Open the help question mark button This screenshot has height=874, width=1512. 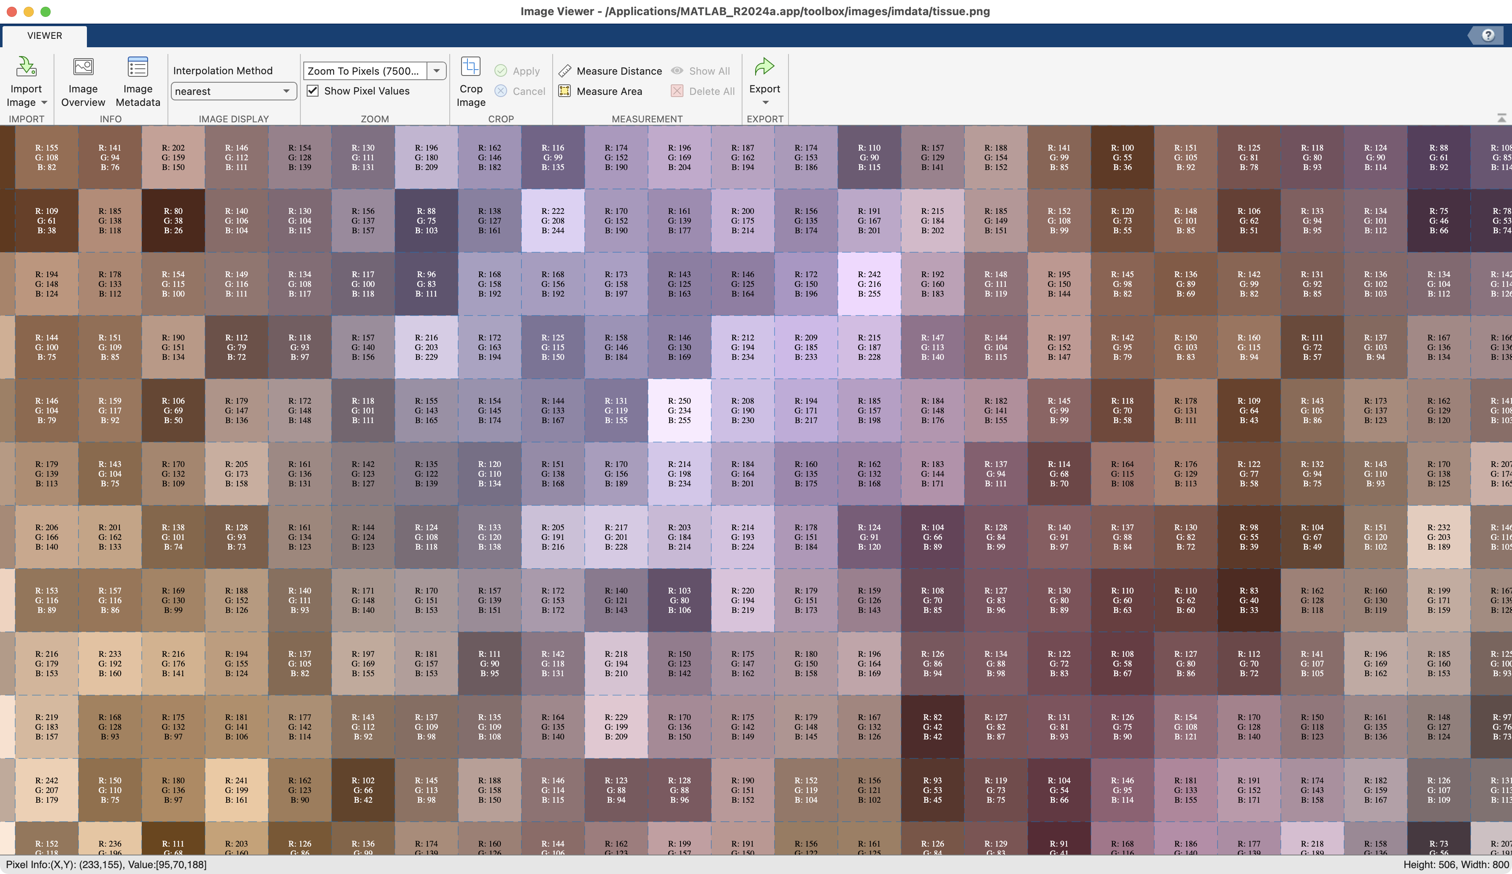[1488, 35]
